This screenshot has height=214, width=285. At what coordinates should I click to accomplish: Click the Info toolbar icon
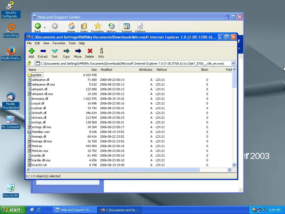(x=101, y=51)
